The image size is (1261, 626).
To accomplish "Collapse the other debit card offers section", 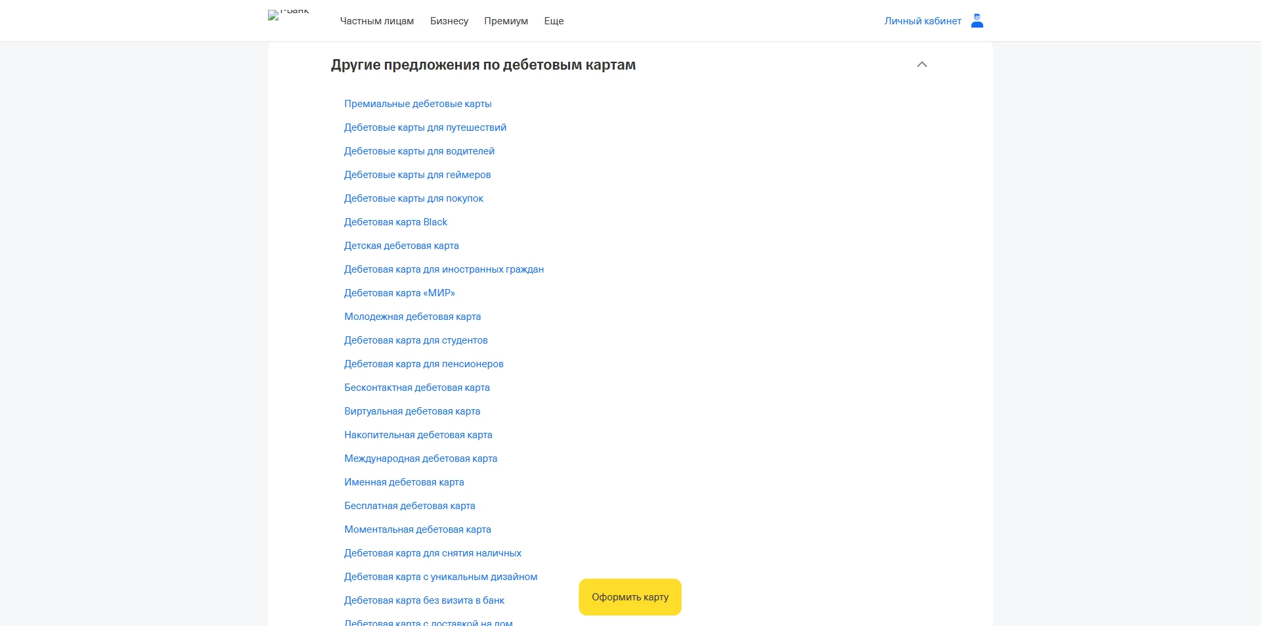I will (921, 64).
